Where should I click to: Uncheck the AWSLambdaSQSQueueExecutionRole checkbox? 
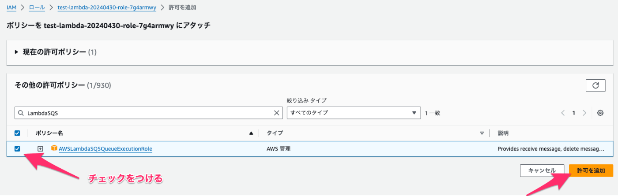17,149
